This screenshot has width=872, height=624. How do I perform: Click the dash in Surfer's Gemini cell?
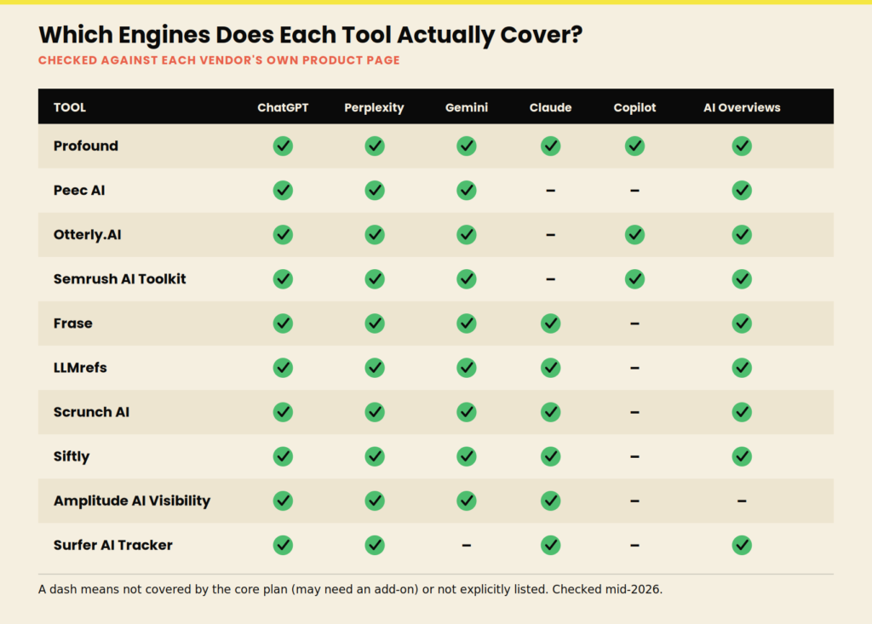click(466, 545)
